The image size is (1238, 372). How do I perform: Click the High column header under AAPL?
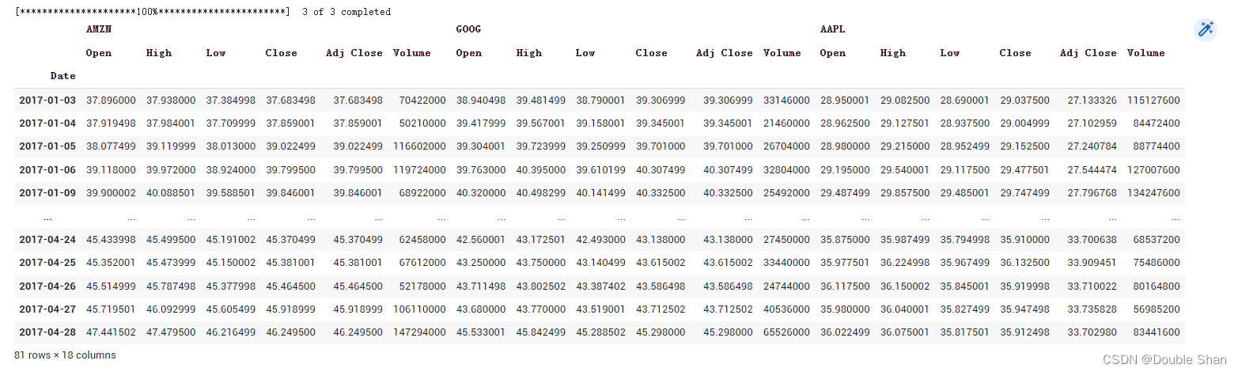pyautogui.click(x=892, y=53)
